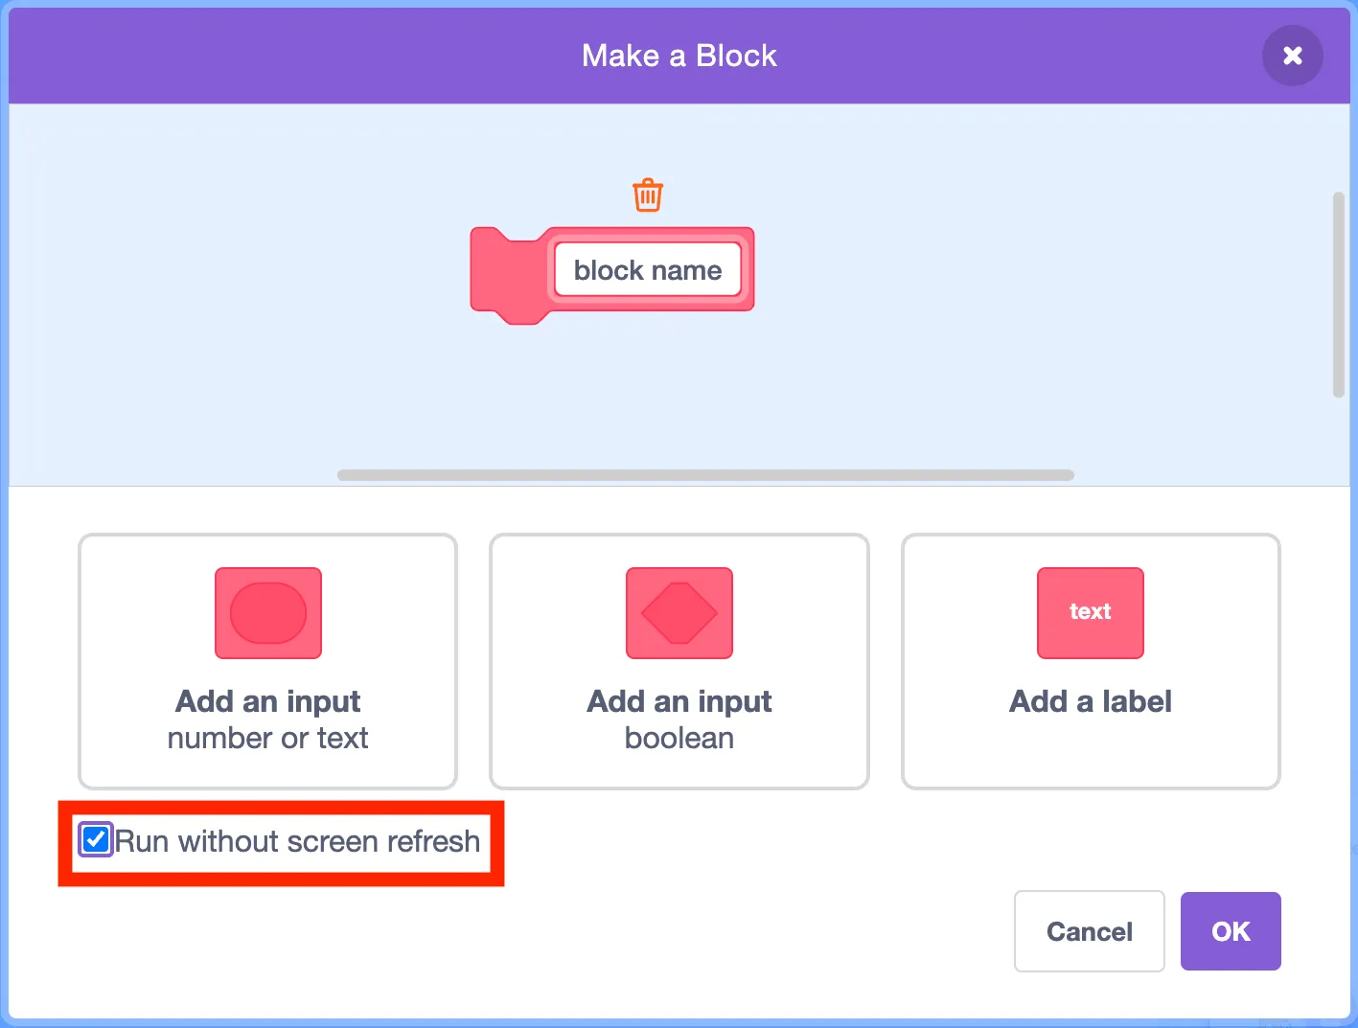
Task: Click the rounded number-or-text input icon
Action: [x=268, y=613]
